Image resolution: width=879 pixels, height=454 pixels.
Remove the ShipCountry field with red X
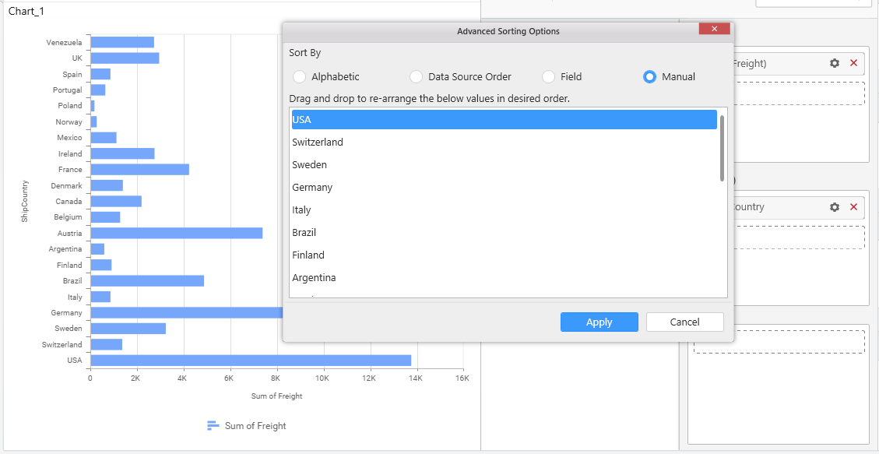pyautogui.click(x=853, y=207)
